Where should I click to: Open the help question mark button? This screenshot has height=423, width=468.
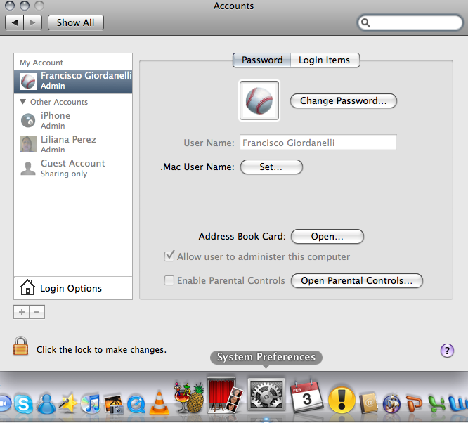447,351
